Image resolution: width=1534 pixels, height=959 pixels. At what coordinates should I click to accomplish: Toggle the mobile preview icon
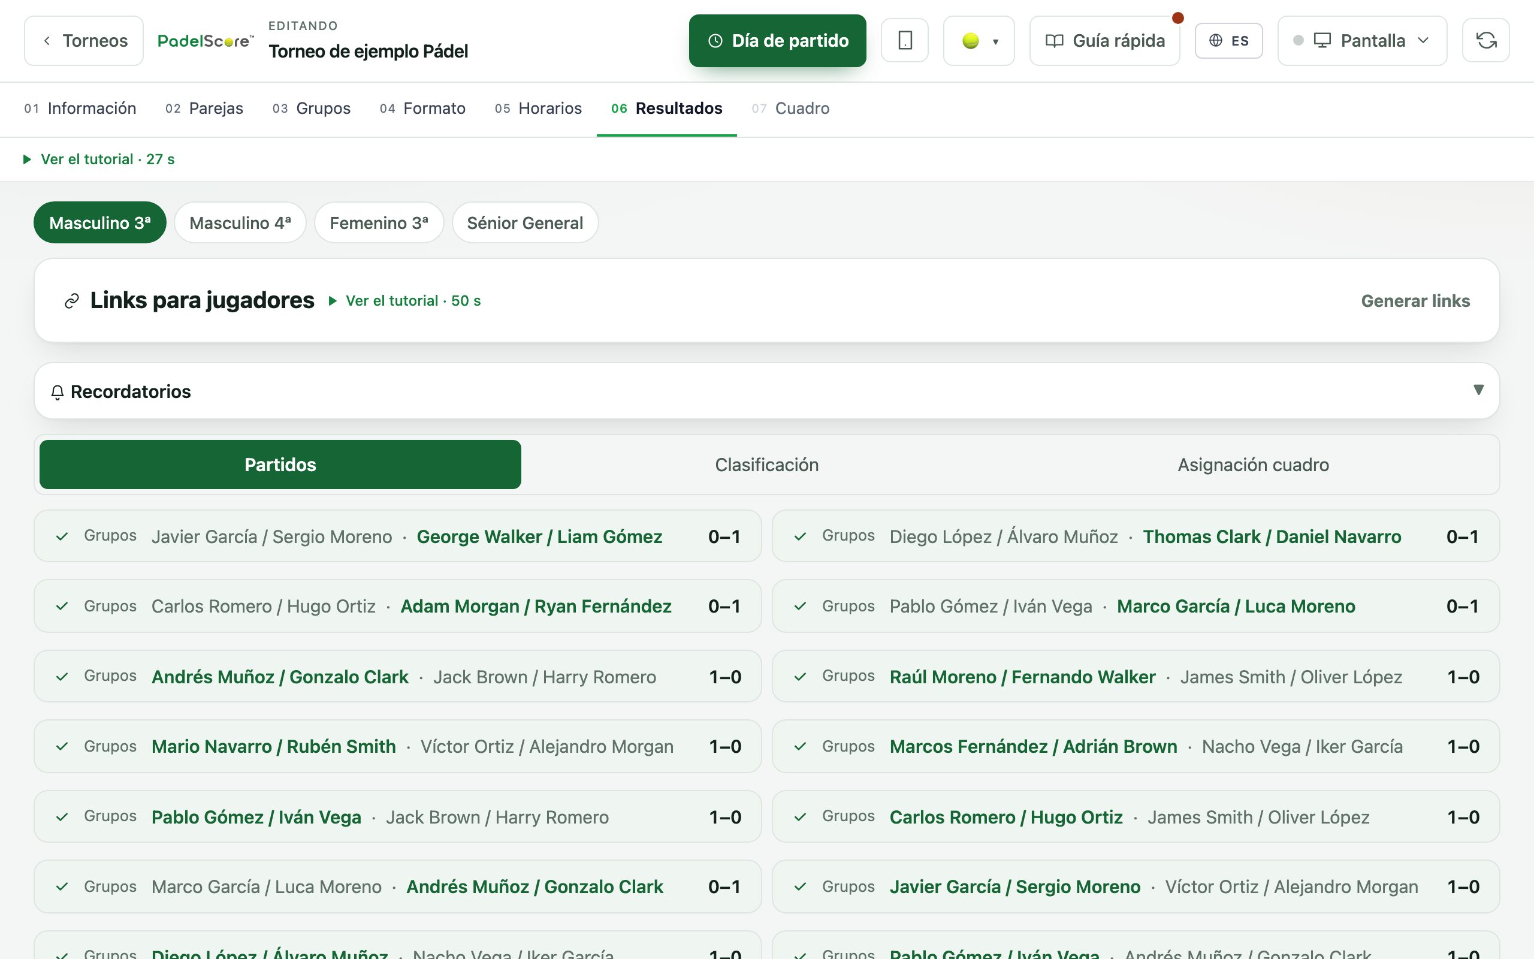coord(905,41)
